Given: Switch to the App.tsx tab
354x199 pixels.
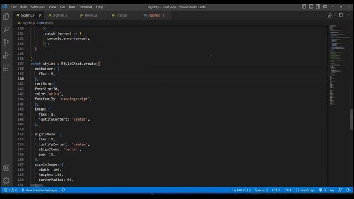Looking at the screenshot, I should [x=154, y=15].
